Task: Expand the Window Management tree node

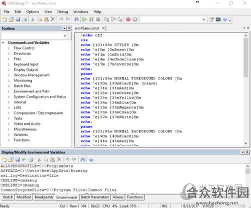Action: pyautogui.click(x=9, y=75)
